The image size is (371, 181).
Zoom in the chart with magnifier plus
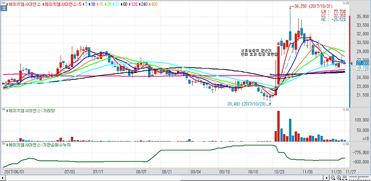click(339, 178)
